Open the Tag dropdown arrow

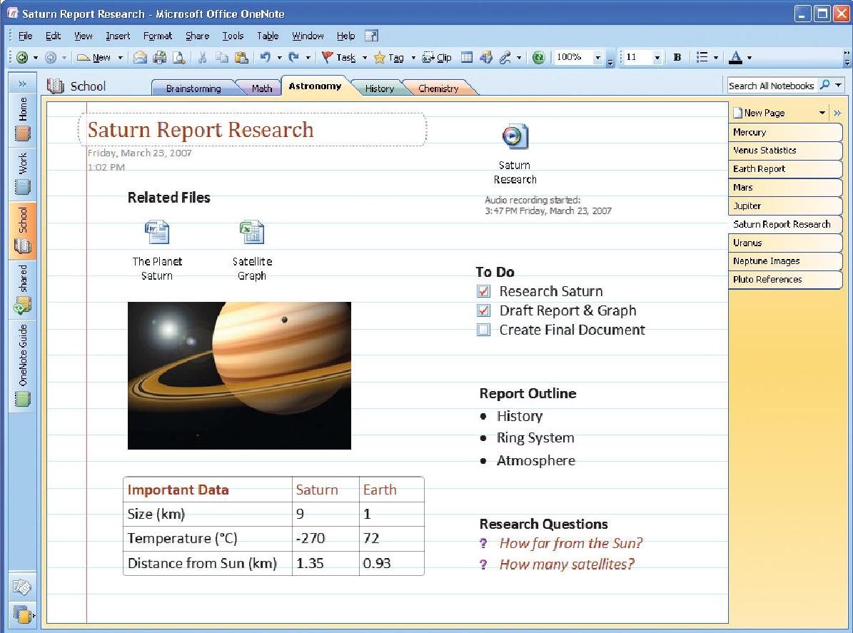(x=413, y=58)
